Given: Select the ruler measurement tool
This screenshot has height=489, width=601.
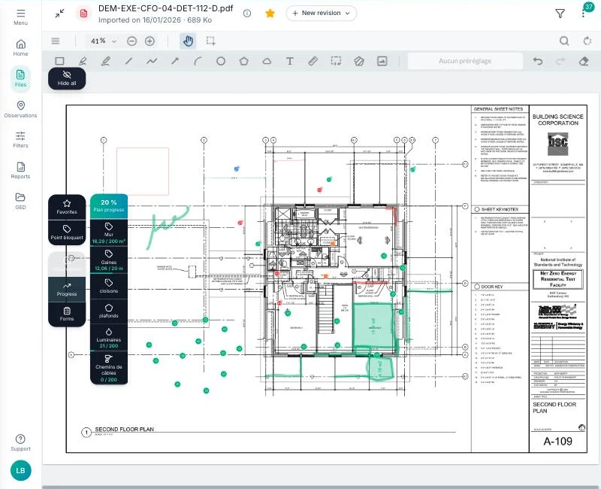Looking at the screenshot, I should tap(313, 61).
